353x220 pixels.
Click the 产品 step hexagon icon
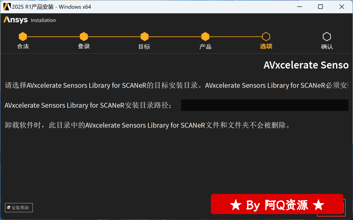point(205,37)
